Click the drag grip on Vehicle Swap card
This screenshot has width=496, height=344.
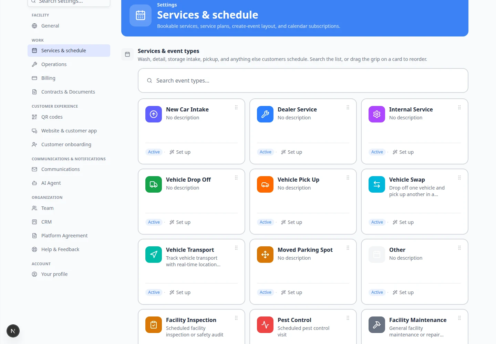pos(459,178)
